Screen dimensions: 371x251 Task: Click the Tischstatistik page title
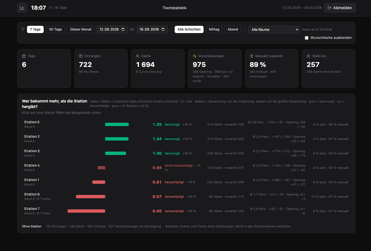(x=175, y=8)
